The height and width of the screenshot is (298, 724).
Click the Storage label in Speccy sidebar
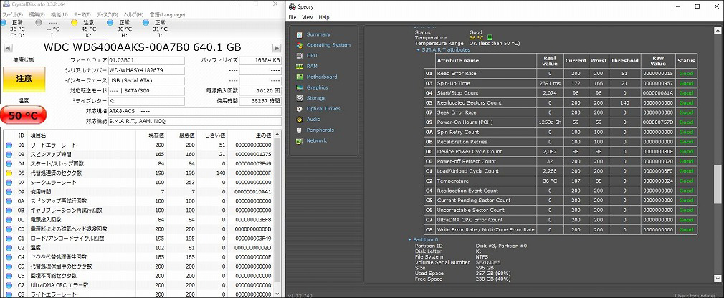tap(316, 98)
